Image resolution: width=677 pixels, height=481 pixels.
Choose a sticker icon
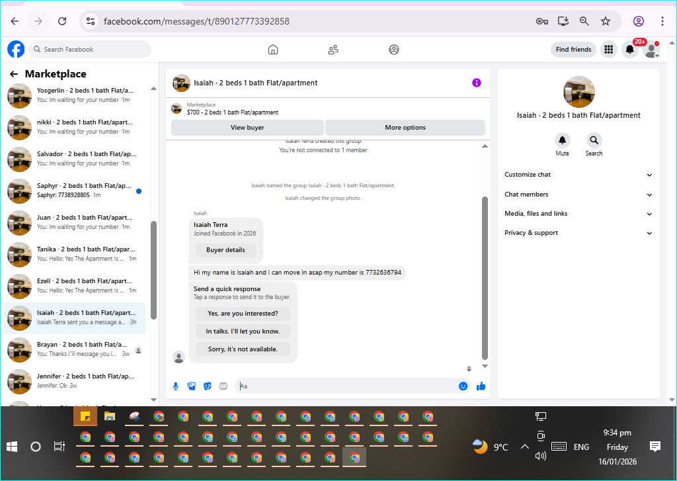[x=208, y=386]
